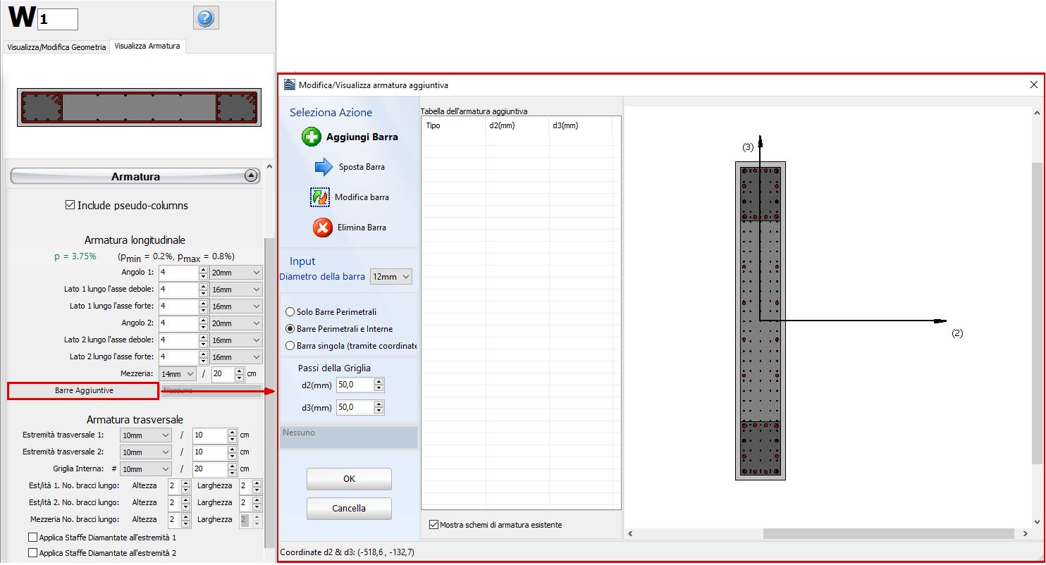This screenshot has width=1046, height=565.
Task: Click the Barre Aggiuntive button
Action: tap(82, 390)
